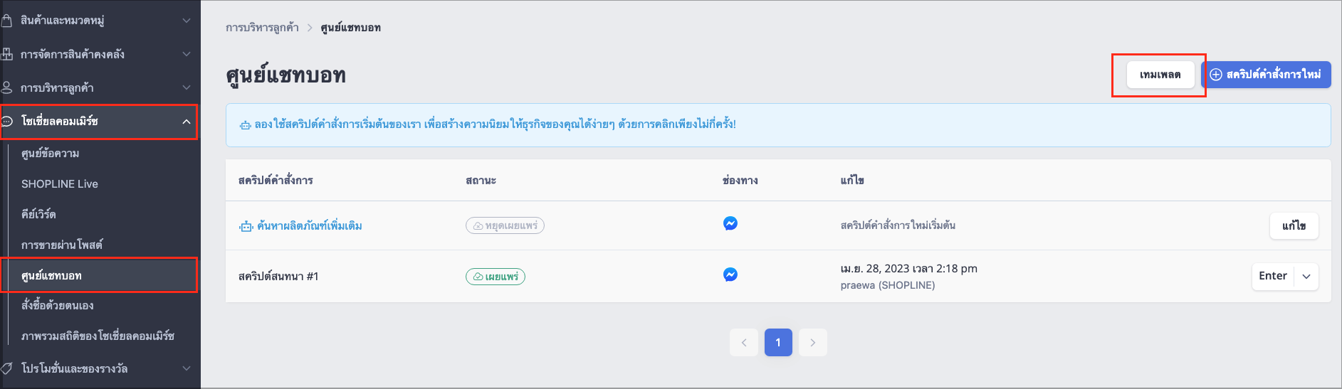Click the สินค้าและหมวดหมู่ shopping bag icon

click(x=7, y=21)
